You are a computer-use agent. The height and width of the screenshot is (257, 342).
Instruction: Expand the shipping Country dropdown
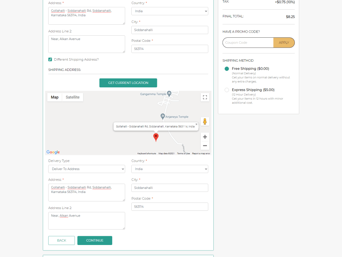tap(170, 169)
